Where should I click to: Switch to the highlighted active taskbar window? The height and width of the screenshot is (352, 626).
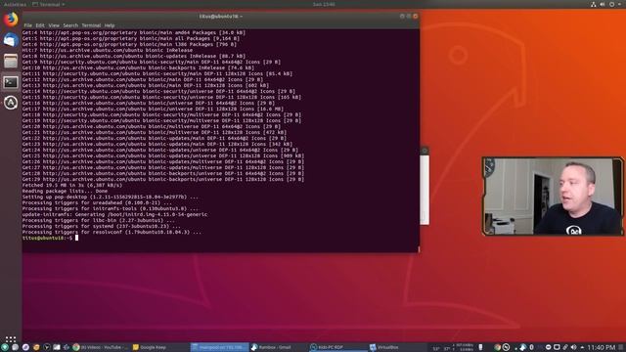click(219, 347)
